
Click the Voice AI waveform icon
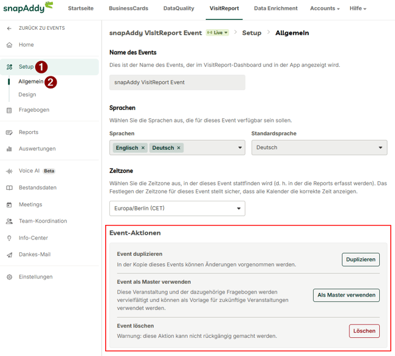pyautogui.click(x=9, y=171)
